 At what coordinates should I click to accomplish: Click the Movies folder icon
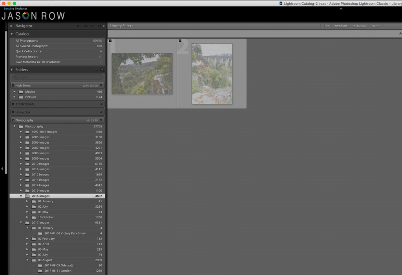[21, 92]
